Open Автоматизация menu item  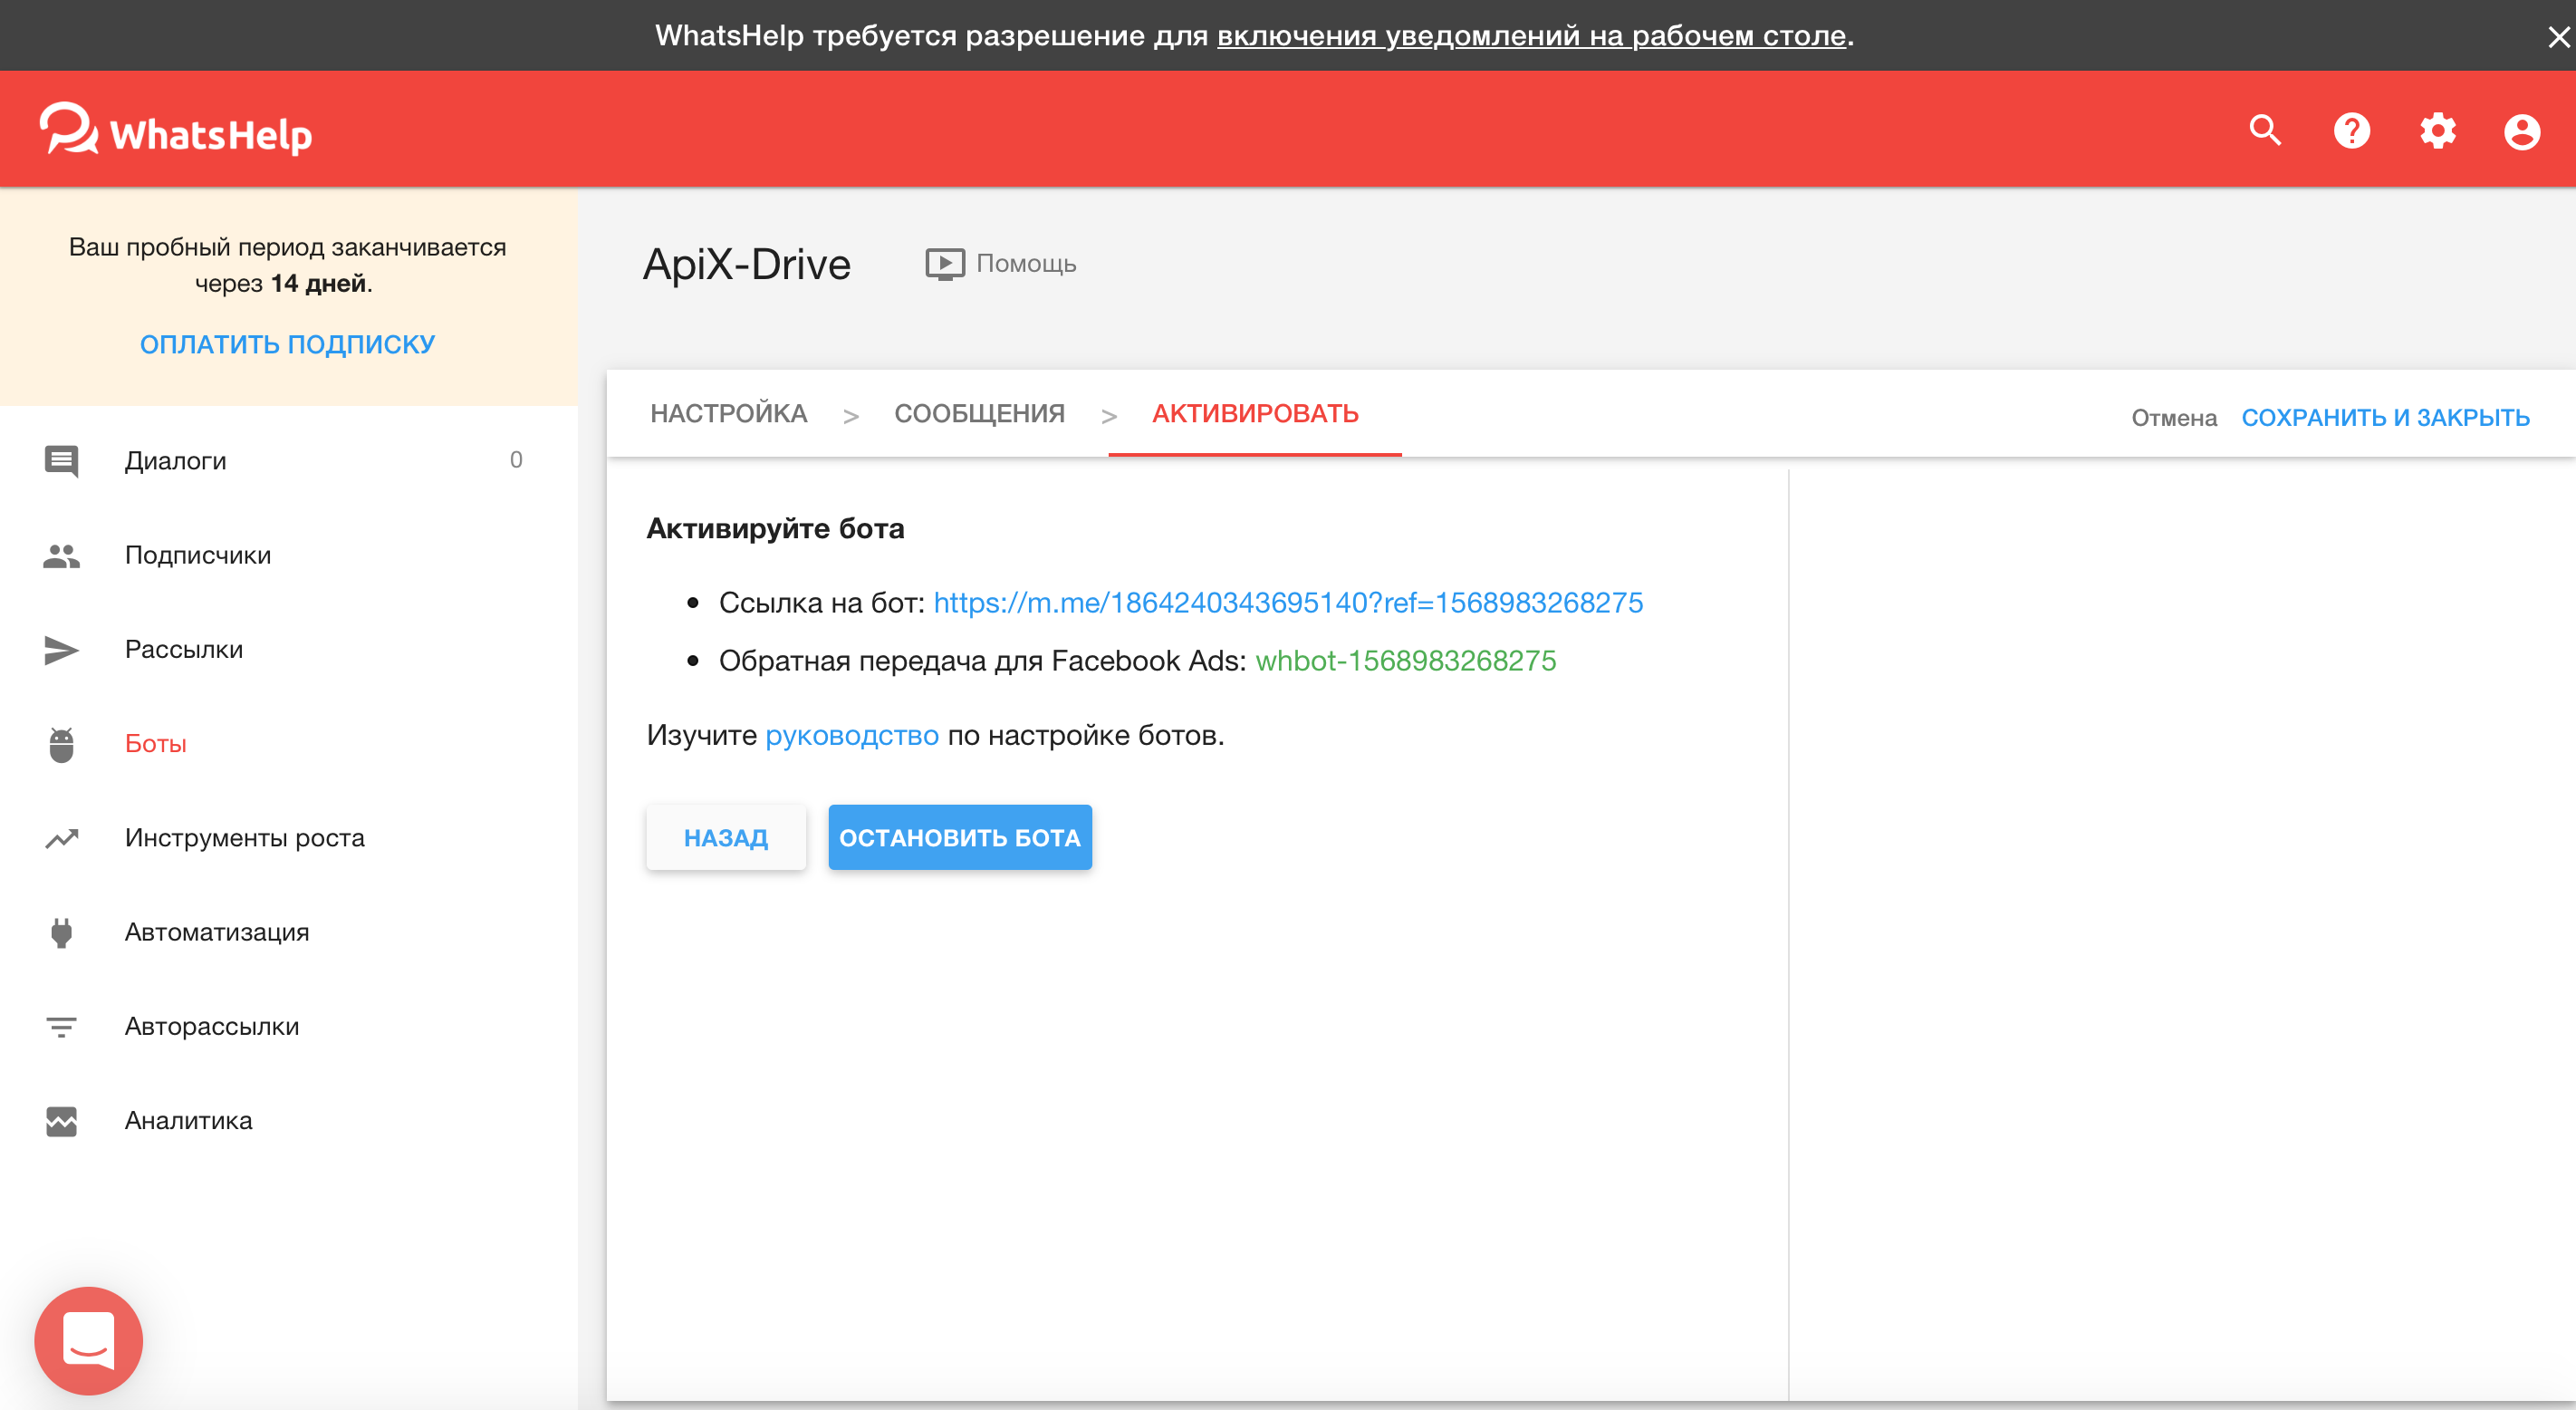tap(289, 932)
